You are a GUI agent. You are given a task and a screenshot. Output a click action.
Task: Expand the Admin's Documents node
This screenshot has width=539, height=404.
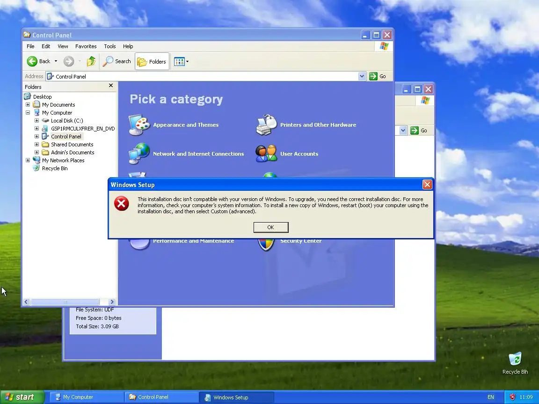[x=37, y=152]
